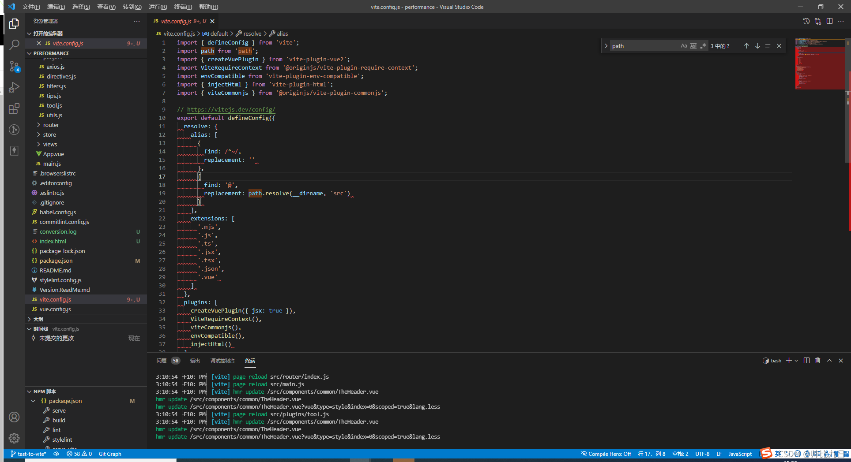The image size is (851, 462).
Task: Open the new terminal dropdown arrow
Action: [x=796, y=361]
